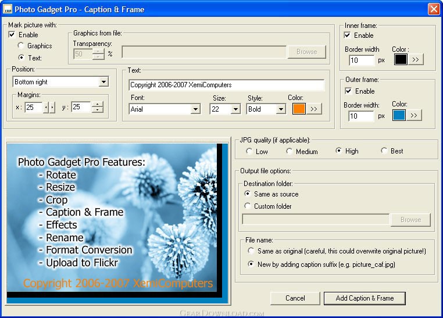This screenshot has width=443, height=318.
Task: Click the black inner frame color swatch
Action: (x=401, y=59)
